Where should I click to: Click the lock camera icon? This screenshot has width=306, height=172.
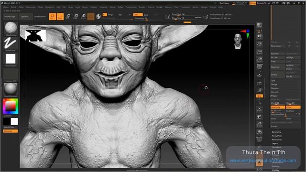(260, 90)
